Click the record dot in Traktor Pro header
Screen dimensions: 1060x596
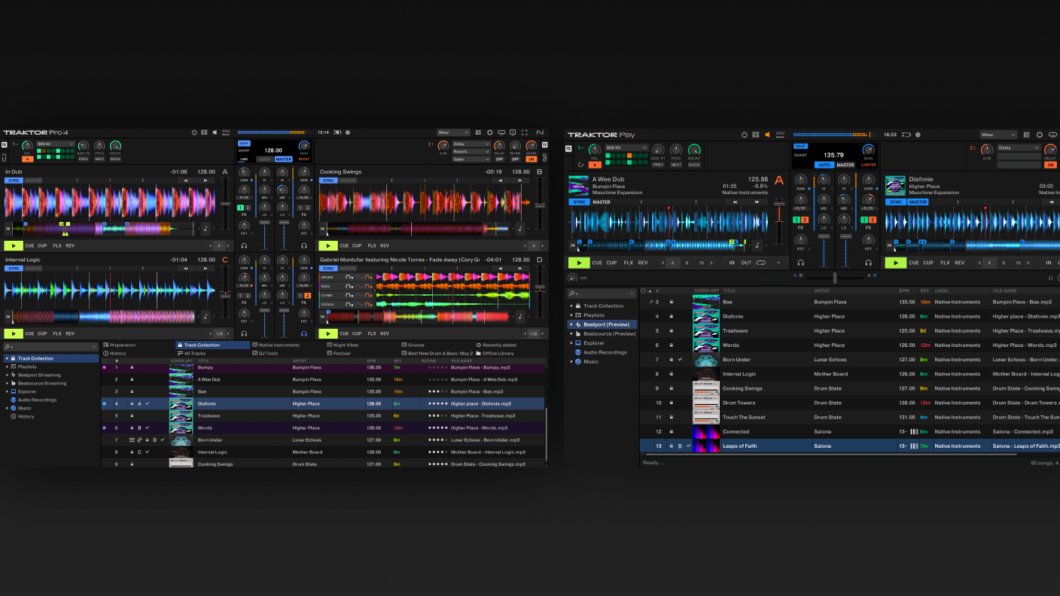point(348,132)
